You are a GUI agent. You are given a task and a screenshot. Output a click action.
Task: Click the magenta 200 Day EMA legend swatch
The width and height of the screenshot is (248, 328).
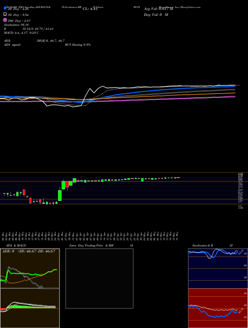(x=5, y=20)
